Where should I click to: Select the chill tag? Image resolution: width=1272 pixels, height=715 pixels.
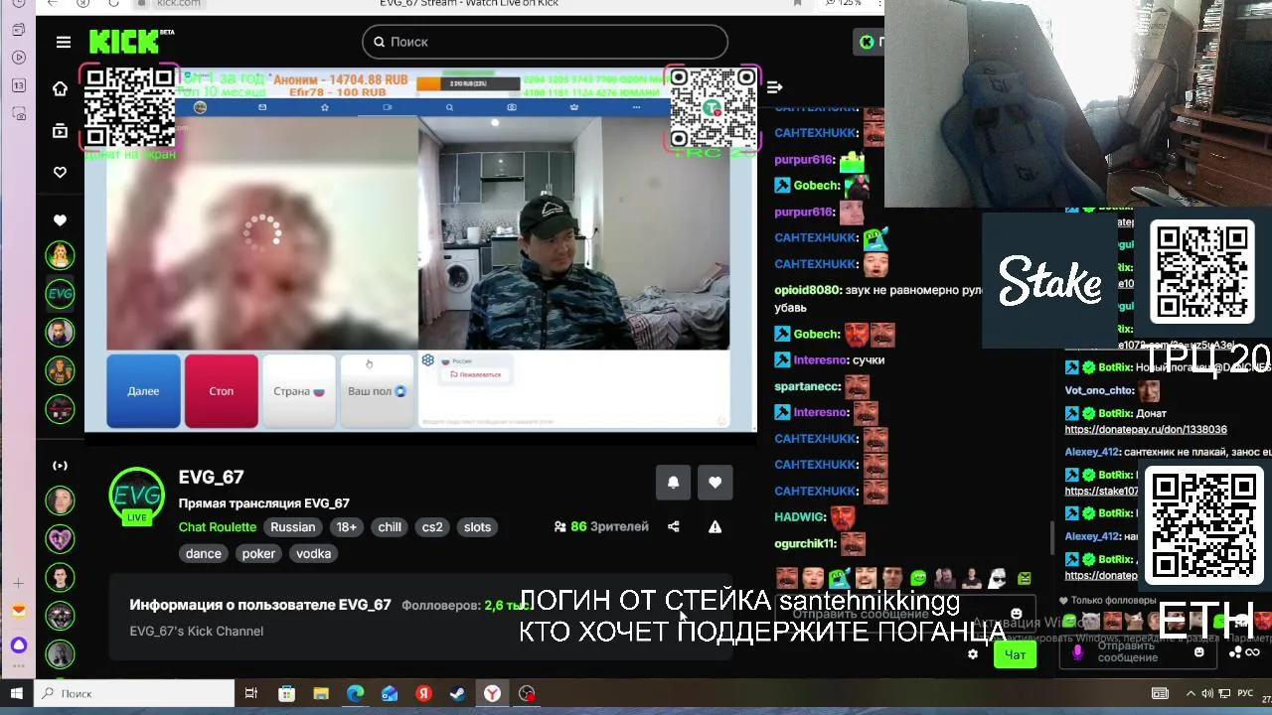(390, 527)
